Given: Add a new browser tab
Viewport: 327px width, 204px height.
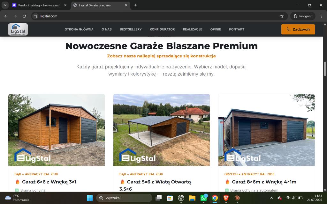Looking at the screenshot, I should point(135,5).
